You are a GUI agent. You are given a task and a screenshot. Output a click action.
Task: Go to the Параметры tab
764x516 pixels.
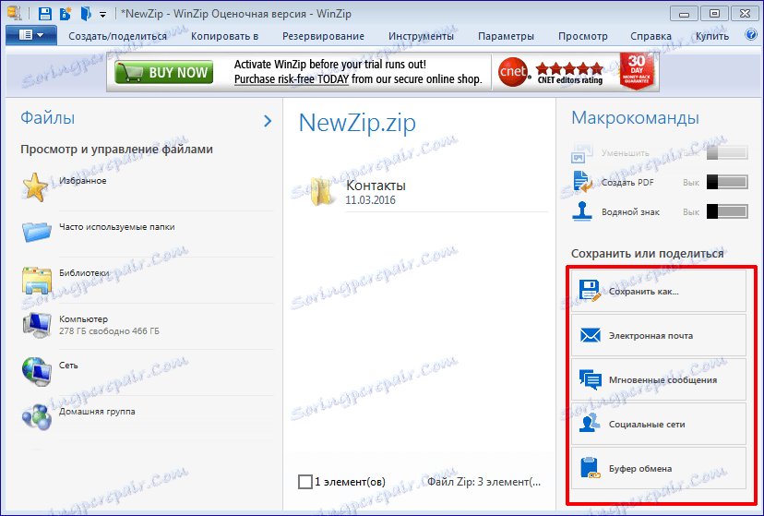tap(506, 36)
